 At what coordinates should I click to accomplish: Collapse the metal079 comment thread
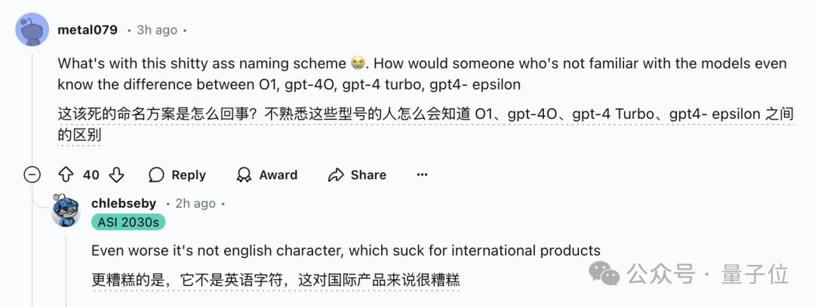coord(32,175)
